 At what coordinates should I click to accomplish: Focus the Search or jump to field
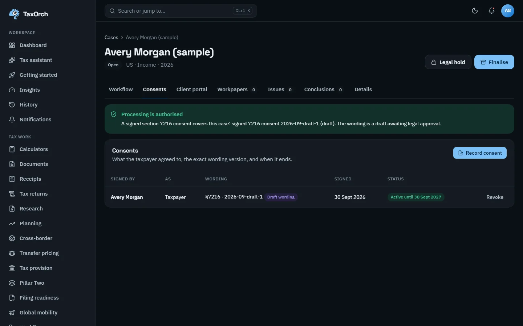(x=181, y=11)
